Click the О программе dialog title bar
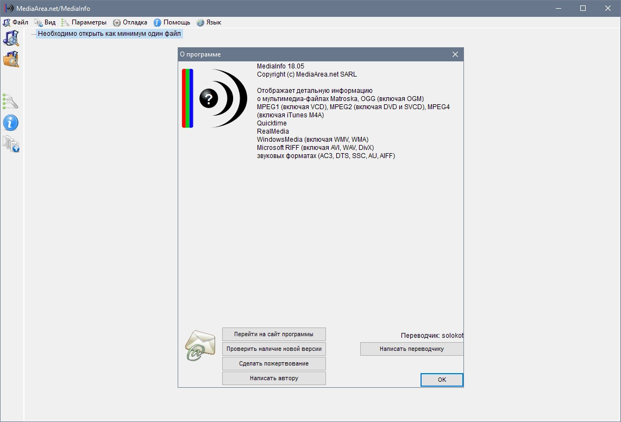The height and width of the screenshot is (422, 621). [321, 54]
